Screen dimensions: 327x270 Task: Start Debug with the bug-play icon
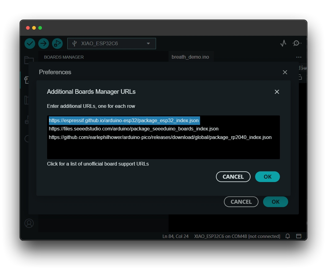[57, 43]
